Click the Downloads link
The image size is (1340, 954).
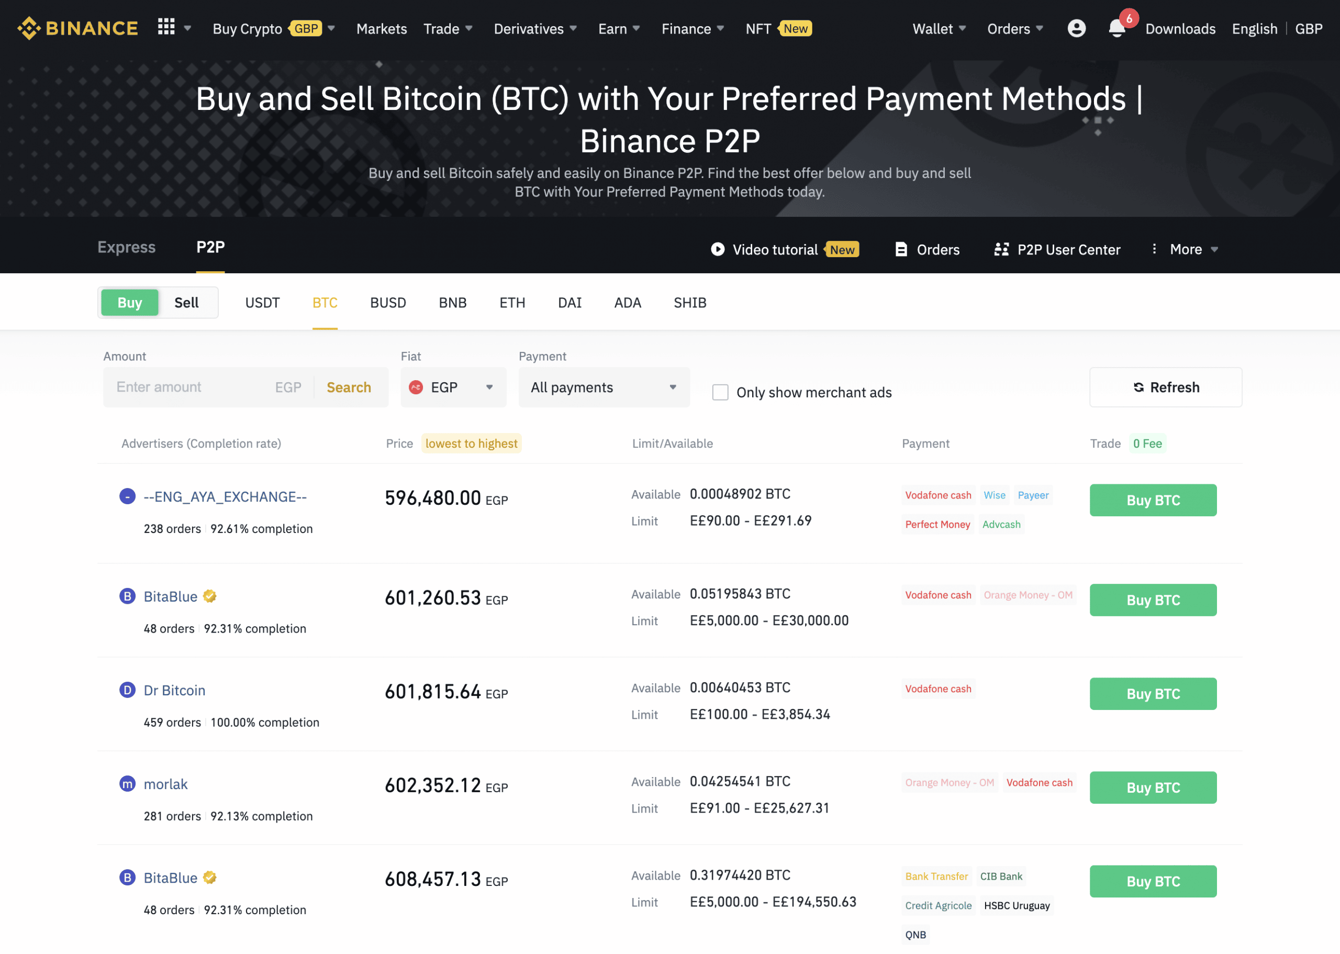tap(1180, 29)
